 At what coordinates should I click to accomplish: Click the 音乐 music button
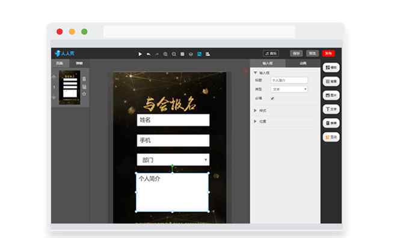click(x=271, y=53)
